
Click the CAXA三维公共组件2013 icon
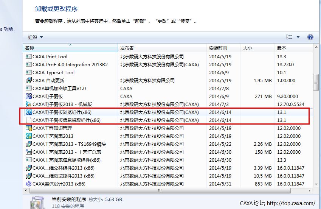click(29, 168)
